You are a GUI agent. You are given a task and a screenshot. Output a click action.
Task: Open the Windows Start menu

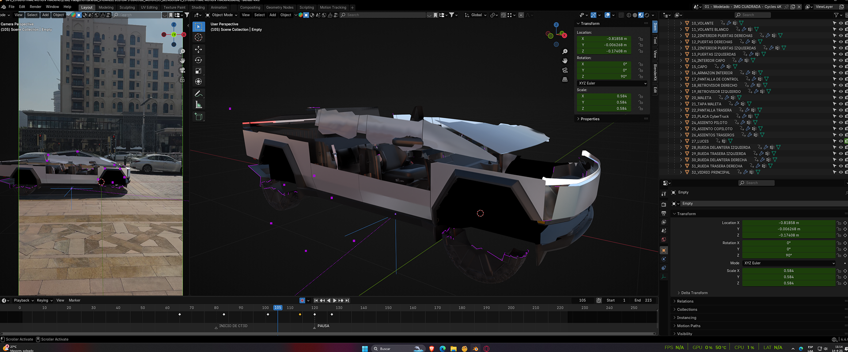(365, 348)
